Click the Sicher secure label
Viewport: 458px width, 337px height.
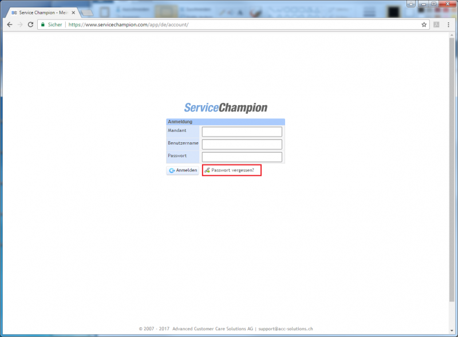[x=55, y=25]
